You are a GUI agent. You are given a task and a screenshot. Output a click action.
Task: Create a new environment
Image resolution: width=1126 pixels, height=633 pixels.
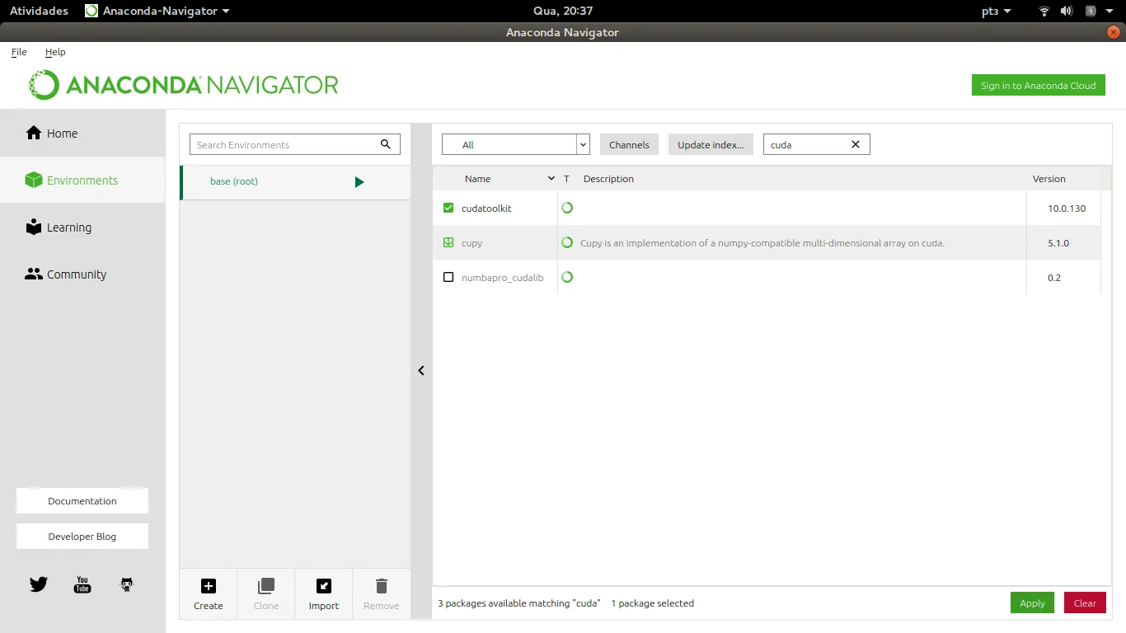209,594
